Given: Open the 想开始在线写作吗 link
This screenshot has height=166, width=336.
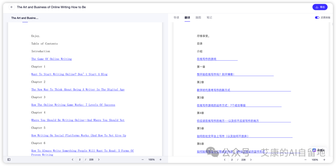Looking at the screenshot, I should [x=216, y=74].
